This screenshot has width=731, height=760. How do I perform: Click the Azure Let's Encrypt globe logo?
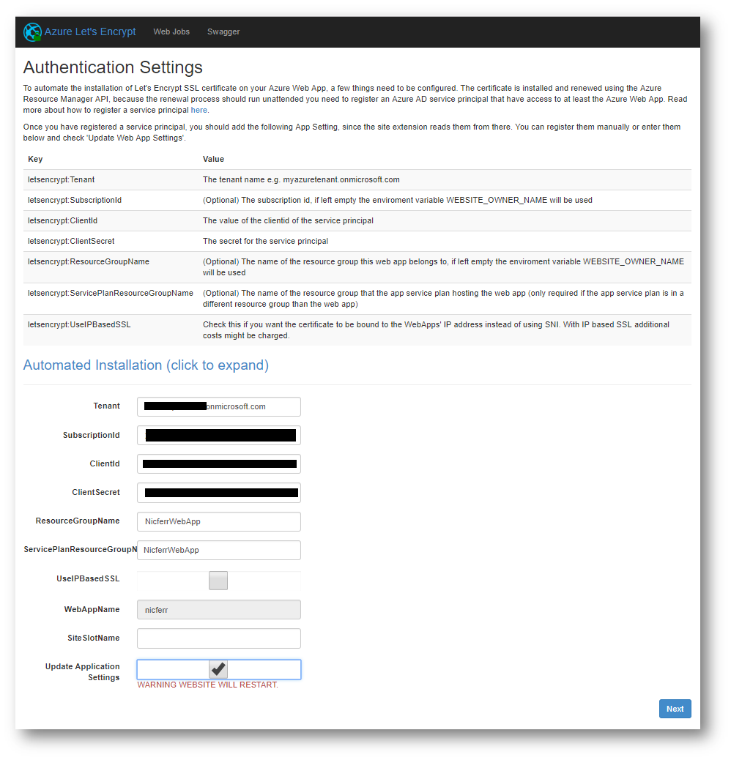coord(32,32)
